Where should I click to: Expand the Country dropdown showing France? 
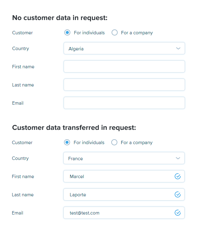point(124,158)
